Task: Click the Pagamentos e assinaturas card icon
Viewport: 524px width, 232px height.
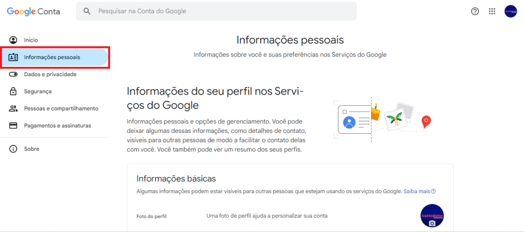Action: (x=13, y=126)
